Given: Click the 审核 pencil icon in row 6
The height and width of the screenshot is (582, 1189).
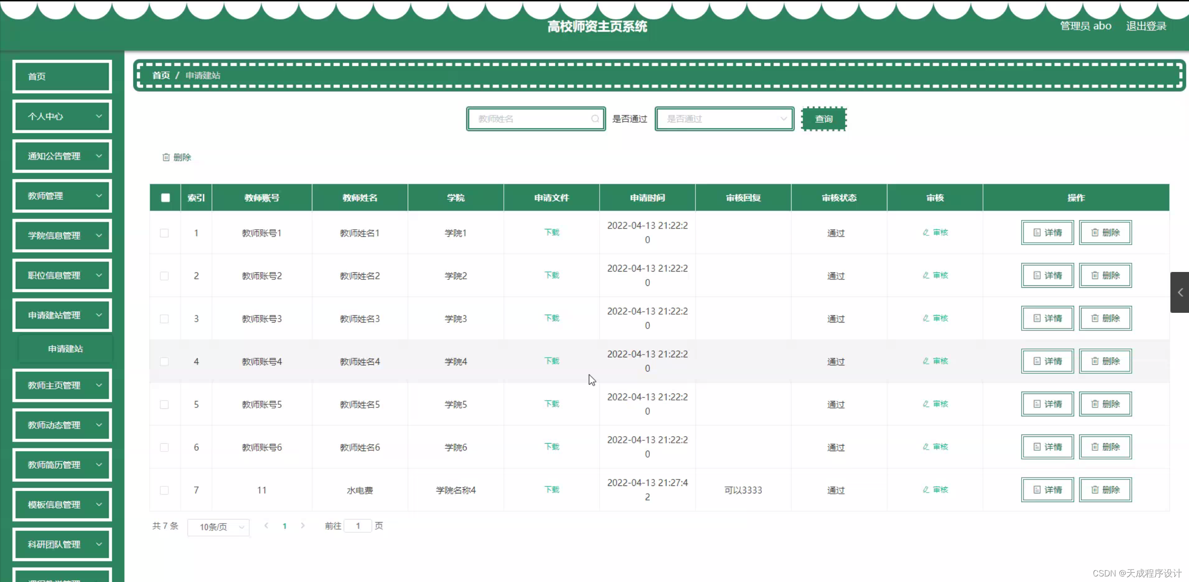Looking at the screenshot, I should (926, 446).
